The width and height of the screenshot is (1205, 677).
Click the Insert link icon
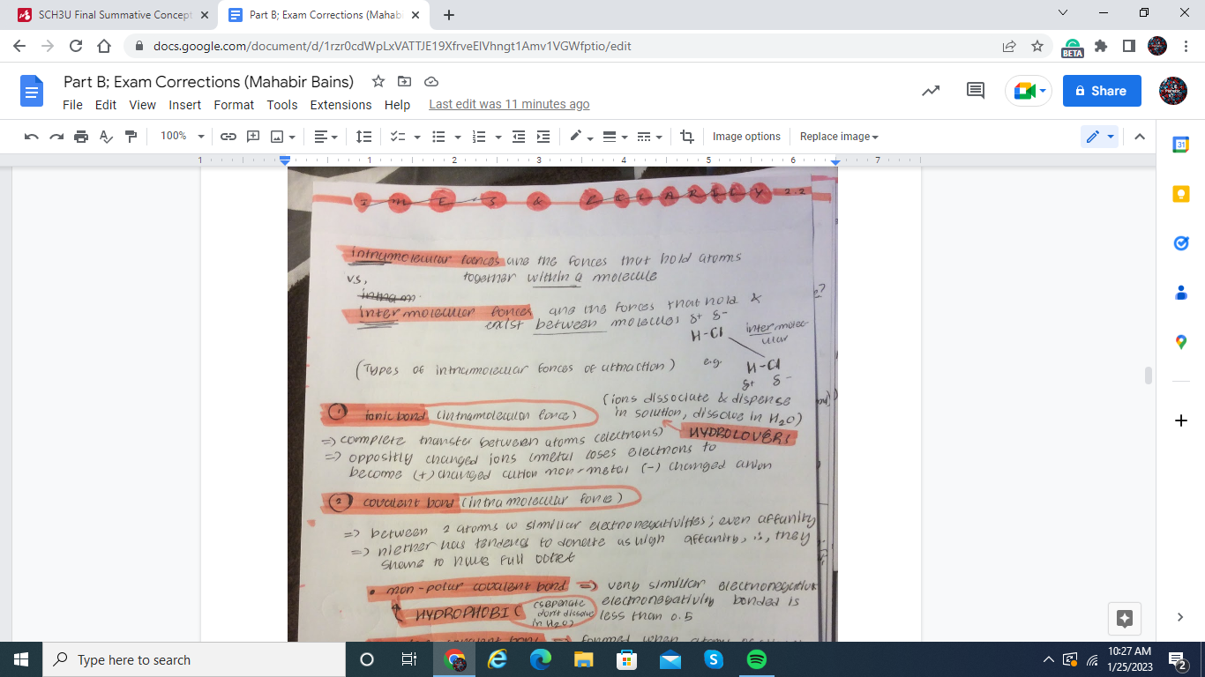pyautogui.click(x=228, y=137)
